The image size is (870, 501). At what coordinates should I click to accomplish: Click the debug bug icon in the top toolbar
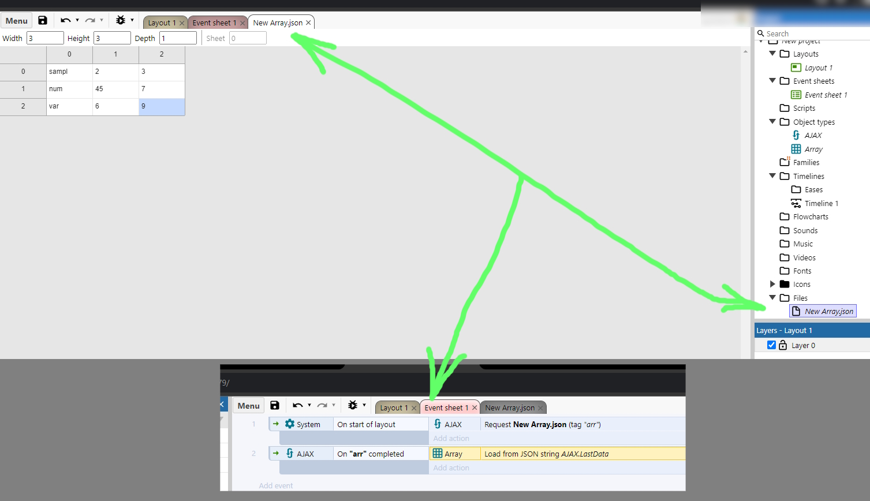pos(120,20)
